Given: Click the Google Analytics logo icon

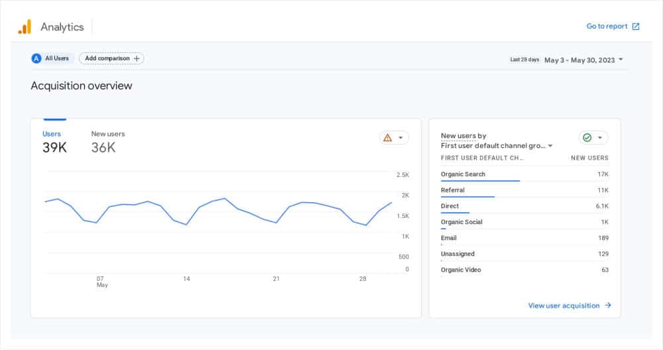Looking at the screenshot, I should click(25, 27).
